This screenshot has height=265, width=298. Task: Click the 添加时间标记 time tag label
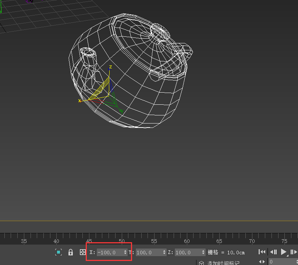(x=224, y=263)
